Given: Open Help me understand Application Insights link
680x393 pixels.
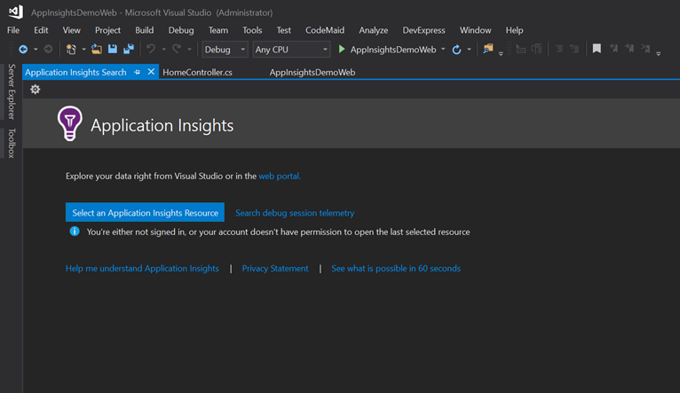Looking at the screenshot, I should (x=142, y=268).
